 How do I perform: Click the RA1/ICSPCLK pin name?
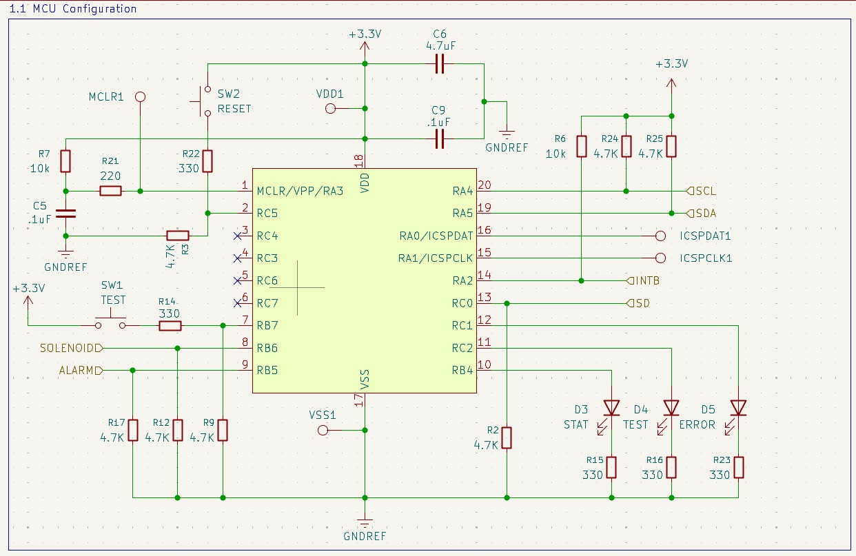436,258
